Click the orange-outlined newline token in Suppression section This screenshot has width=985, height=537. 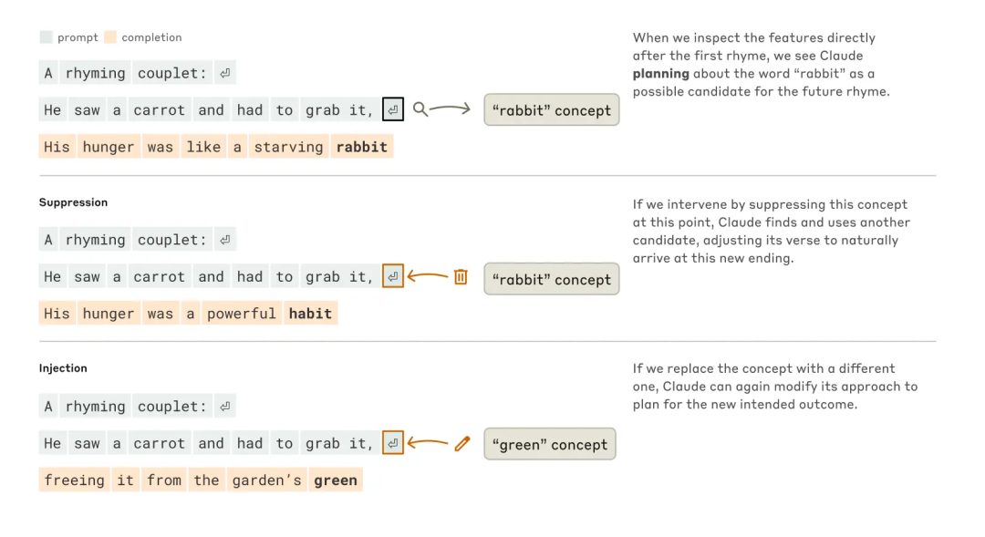[392, 276]
